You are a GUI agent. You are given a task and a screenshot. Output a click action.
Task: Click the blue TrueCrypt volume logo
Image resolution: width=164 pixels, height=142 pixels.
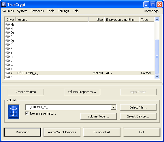click(14, 111)
